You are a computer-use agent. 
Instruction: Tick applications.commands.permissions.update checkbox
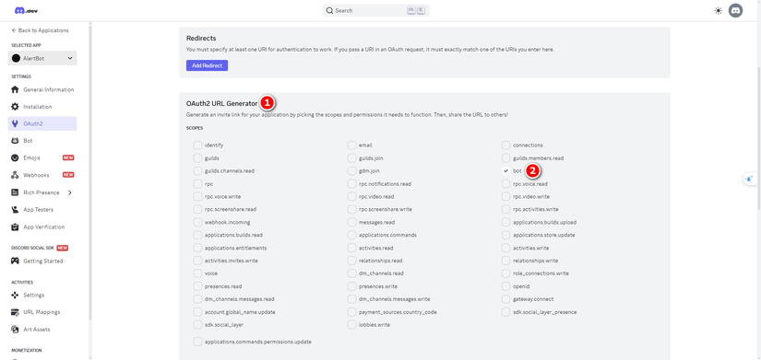click(x=197, y=342)
